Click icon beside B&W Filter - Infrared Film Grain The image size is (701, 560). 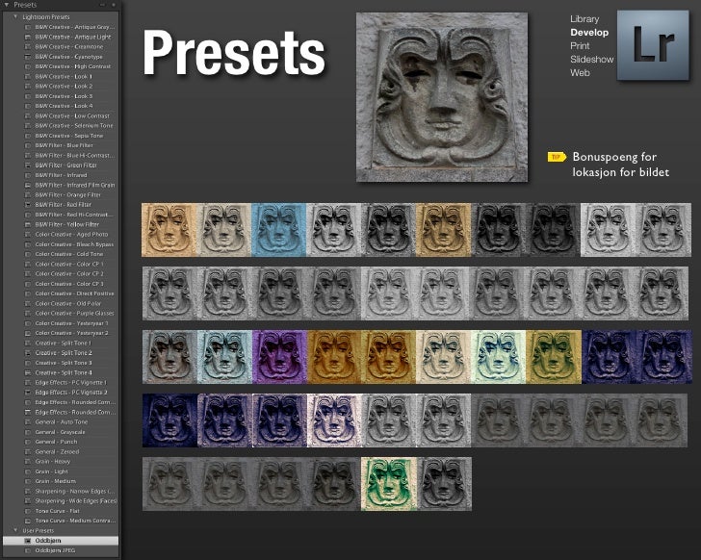pyautogui.click(x=28, y=185)
